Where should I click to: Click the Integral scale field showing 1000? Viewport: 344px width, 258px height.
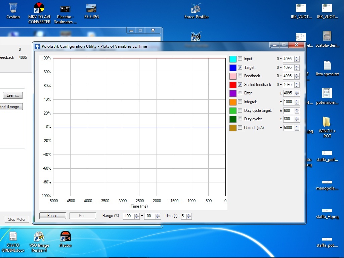[x=289, y=102]
